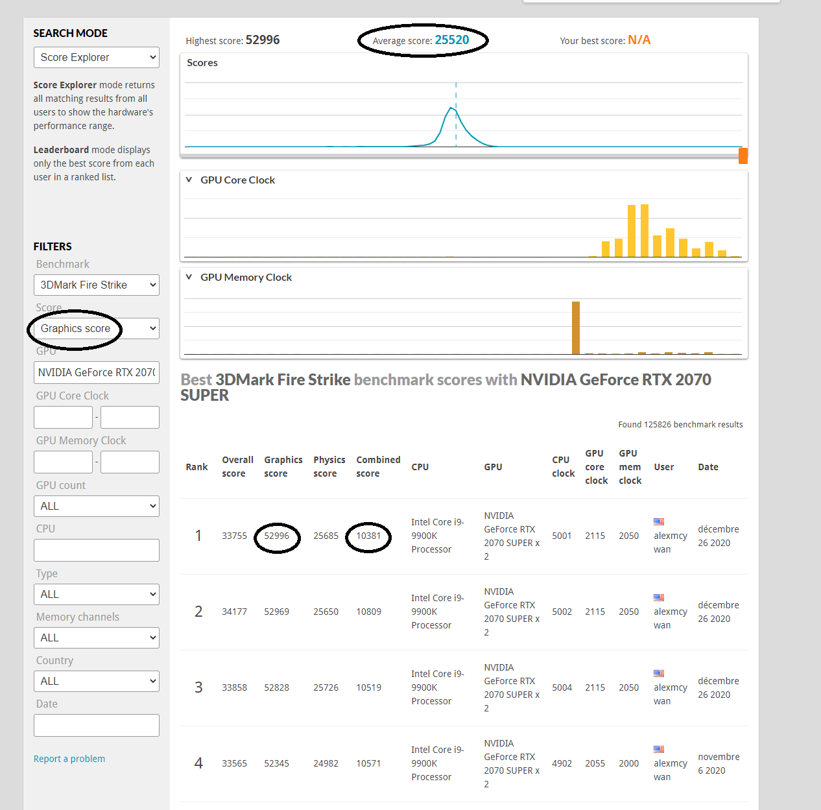Screen dimensions: 821x810
Task: Click the Found 125826 benchmark results text
Action: (680, 424)
